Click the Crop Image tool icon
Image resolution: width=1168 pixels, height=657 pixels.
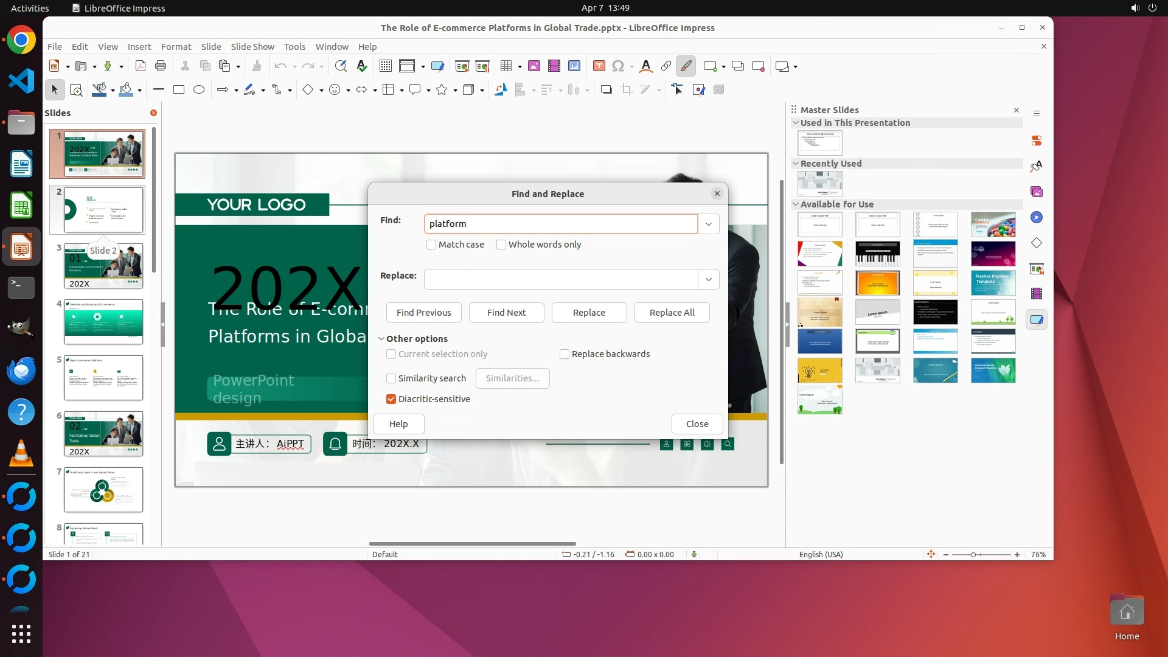[626, 90]
